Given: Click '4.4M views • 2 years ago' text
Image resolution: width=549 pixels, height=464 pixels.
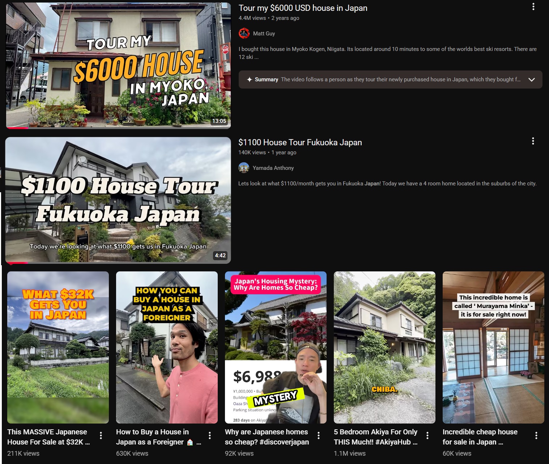Looking at the screenshot, I should [x=269, y=18].
